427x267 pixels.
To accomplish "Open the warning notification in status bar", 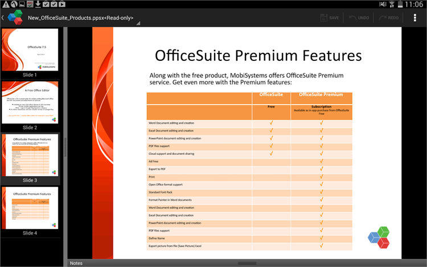I will (x=6, y=4).
